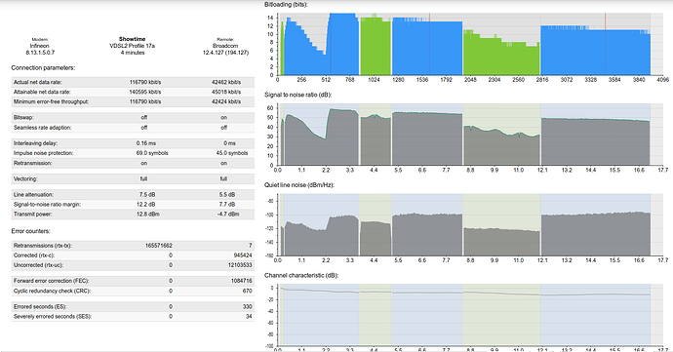Viewport: 673px width, 352px height.
Task: Select the 7.5 dB attenuation value
Action: [147, 194]
